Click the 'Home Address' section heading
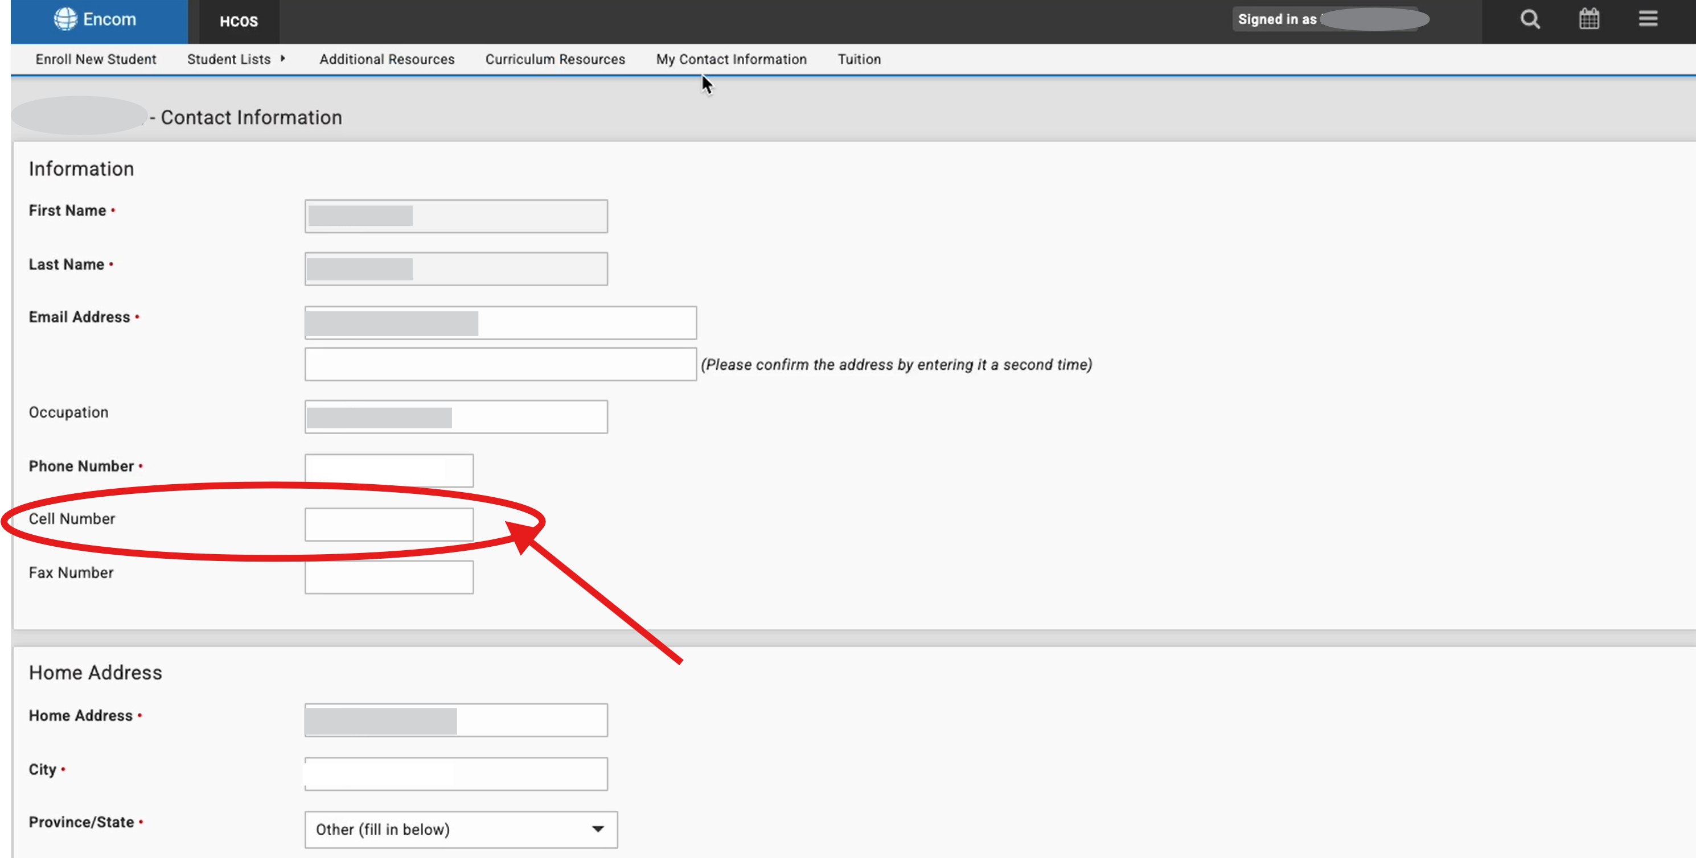1696x858 pixels. tap(96, 673)
